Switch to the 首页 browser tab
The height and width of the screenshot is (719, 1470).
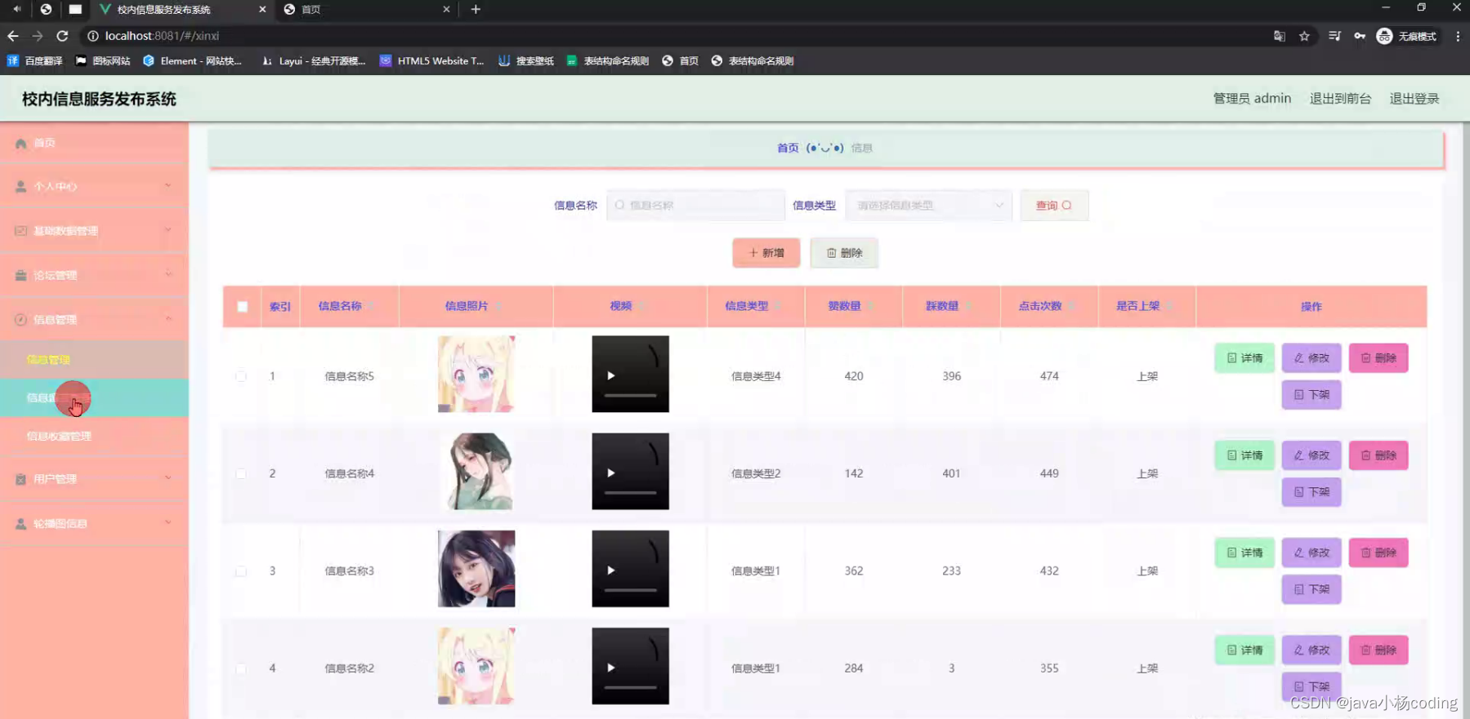point(365,9)
